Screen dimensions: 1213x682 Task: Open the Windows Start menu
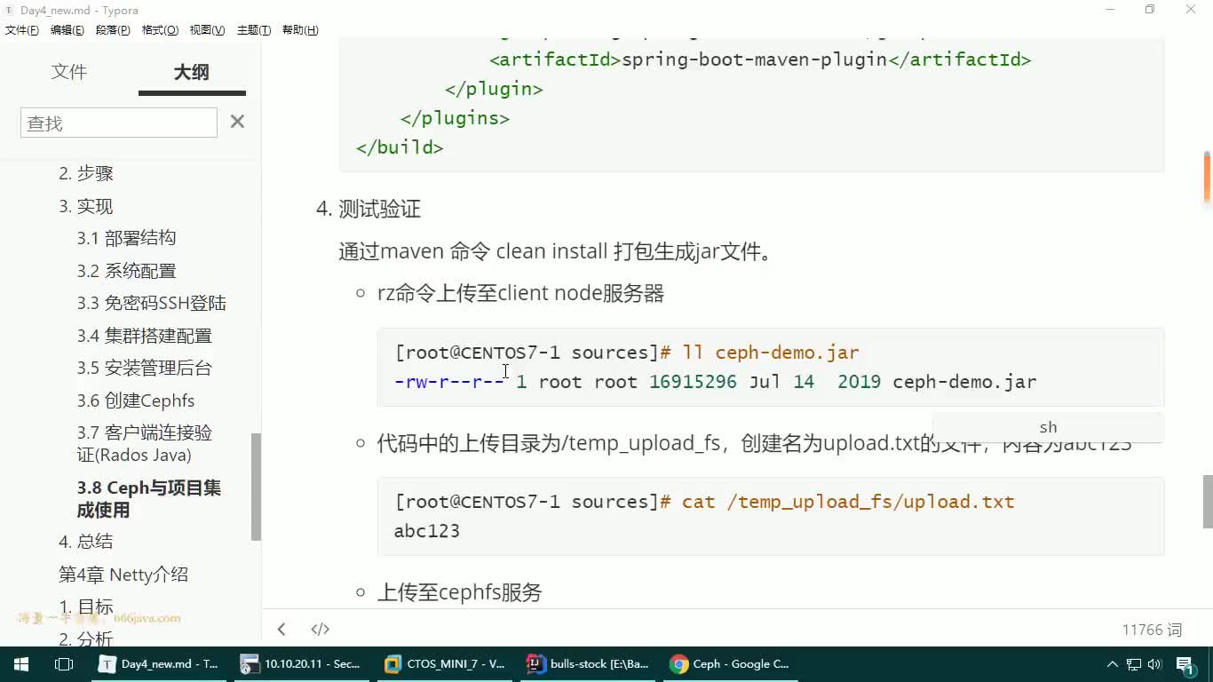pyautogui.click(x=20, y=664)
